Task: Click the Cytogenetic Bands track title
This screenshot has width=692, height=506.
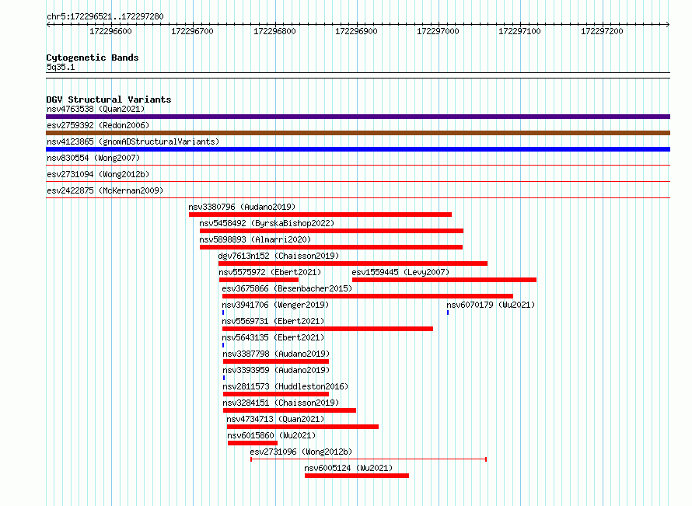Action: [x=93, y=58]
